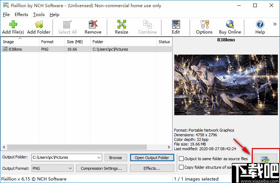
Task: Click the right arrow of horizontal scrollbar
Action: pos(169,147)
